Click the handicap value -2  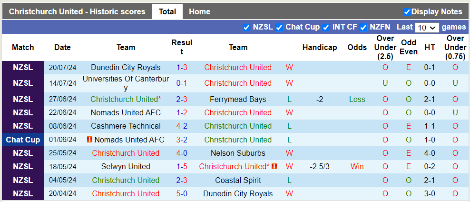click(x=319, y=99)
